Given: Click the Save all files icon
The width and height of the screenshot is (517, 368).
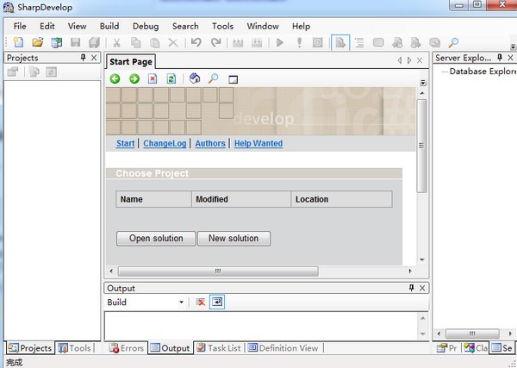Looking at the screenshot, I should pyautogui.click(x=94, y=42).
